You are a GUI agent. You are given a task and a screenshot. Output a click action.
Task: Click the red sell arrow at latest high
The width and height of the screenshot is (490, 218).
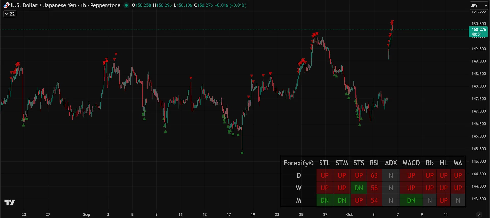[392, 21]
